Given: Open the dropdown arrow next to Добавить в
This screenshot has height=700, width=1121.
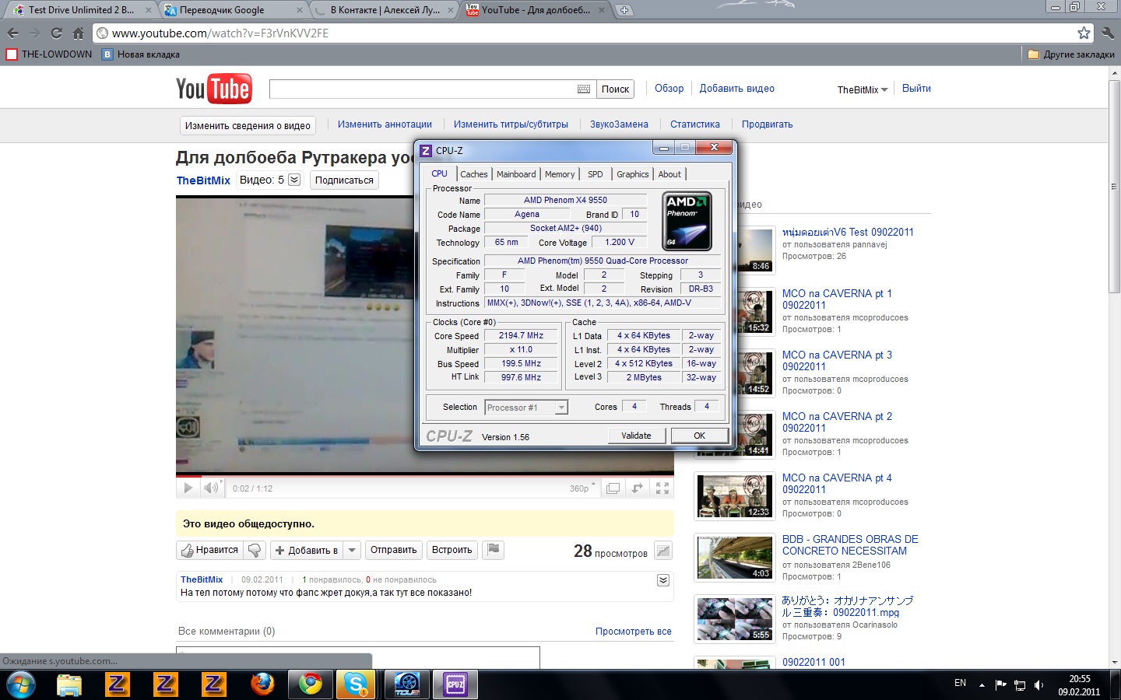Looking at the screenshot, I should pos(352,551).
